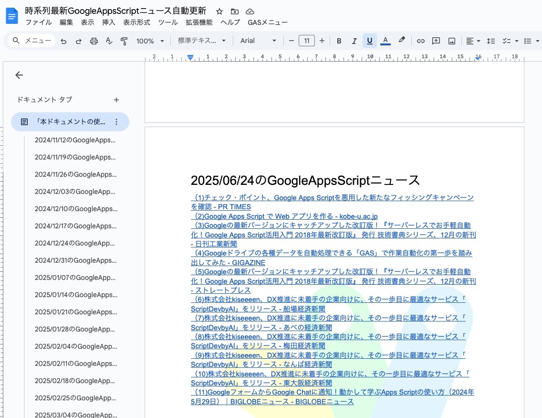
Task: Jump to 2025/01/28 outline heading
Action: [74, 329]
